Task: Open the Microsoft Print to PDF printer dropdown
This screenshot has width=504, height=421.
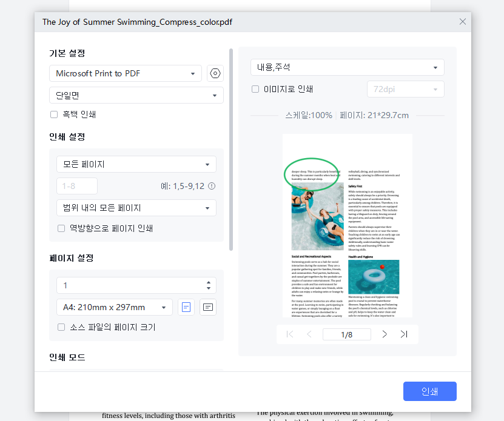Action: [x=126, y=73]
